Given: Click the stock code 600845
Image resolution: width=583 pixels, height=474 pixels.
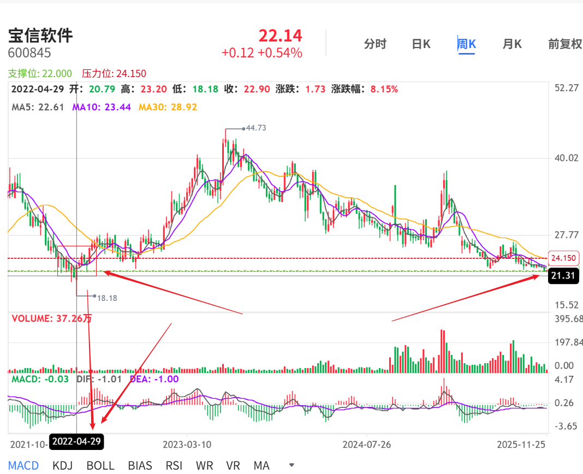Looking at the screenshot, I should (29, 53).
